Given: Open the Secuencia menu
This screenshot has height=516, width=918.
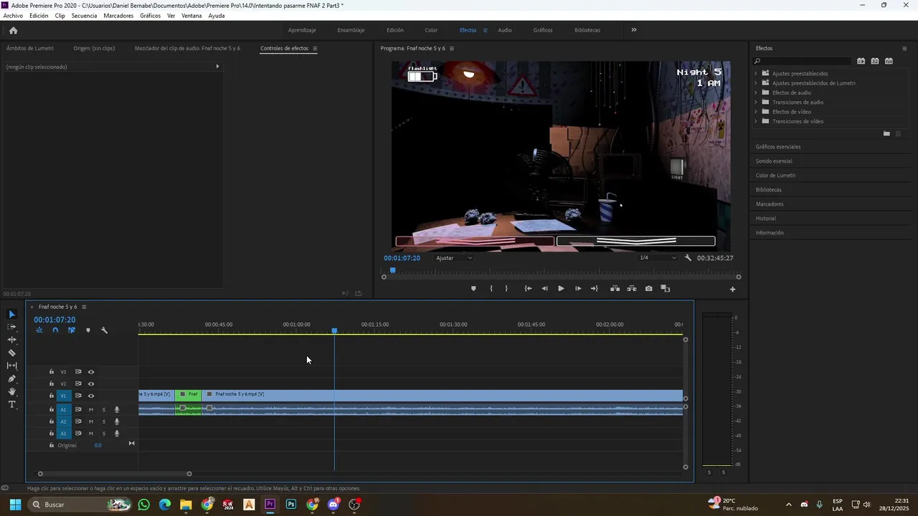Looking at the screenshot, I should pyautogui.click(x=84, y=16).
